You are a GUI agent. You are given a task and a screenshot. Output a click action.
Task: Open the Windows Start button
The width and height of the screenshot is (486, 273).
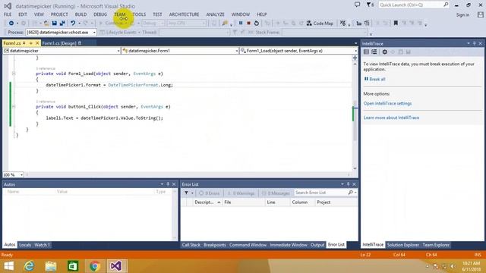(x=8, y=266)
